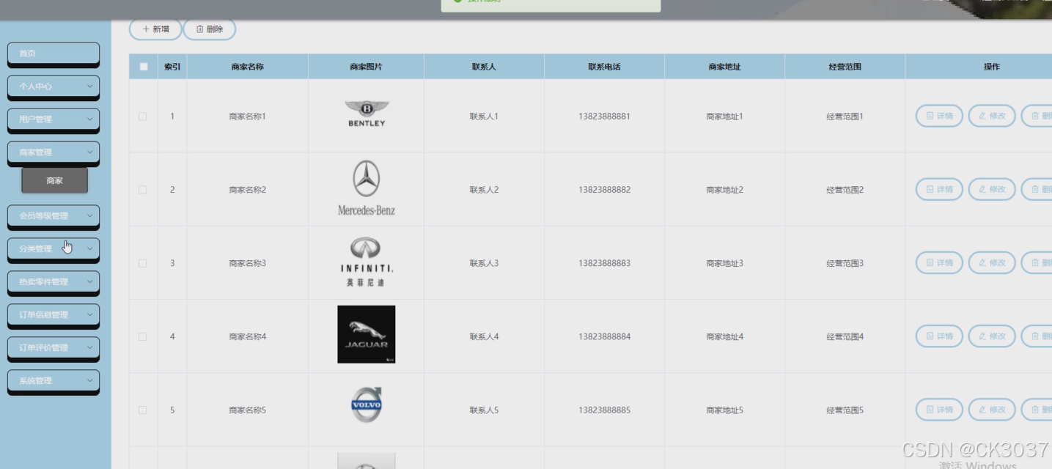
Task: Collapse the 商家管理 menu
Action: click(x=54, y=152)
